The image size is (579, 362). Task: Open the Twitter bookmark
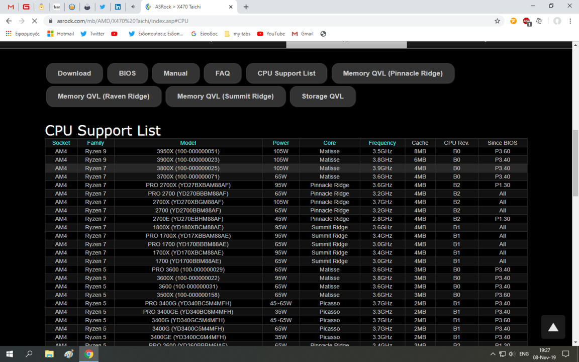tap(92, 34)
